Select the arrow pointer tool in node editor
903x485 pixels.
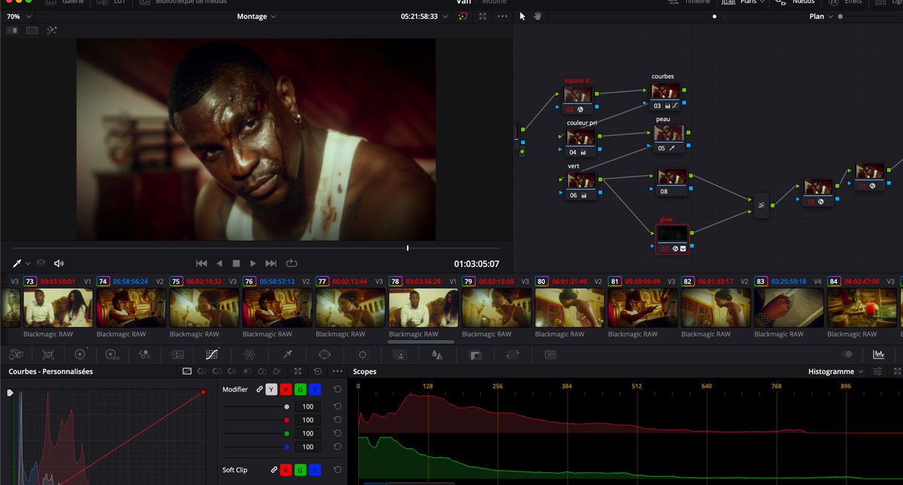tap(523, 16)
